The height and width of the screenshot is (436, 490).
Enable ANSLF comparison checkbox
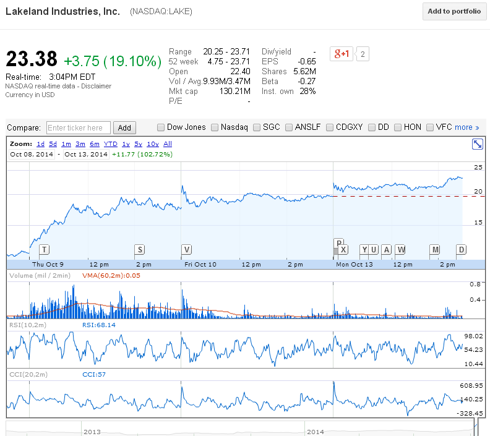tap(289, 127)
